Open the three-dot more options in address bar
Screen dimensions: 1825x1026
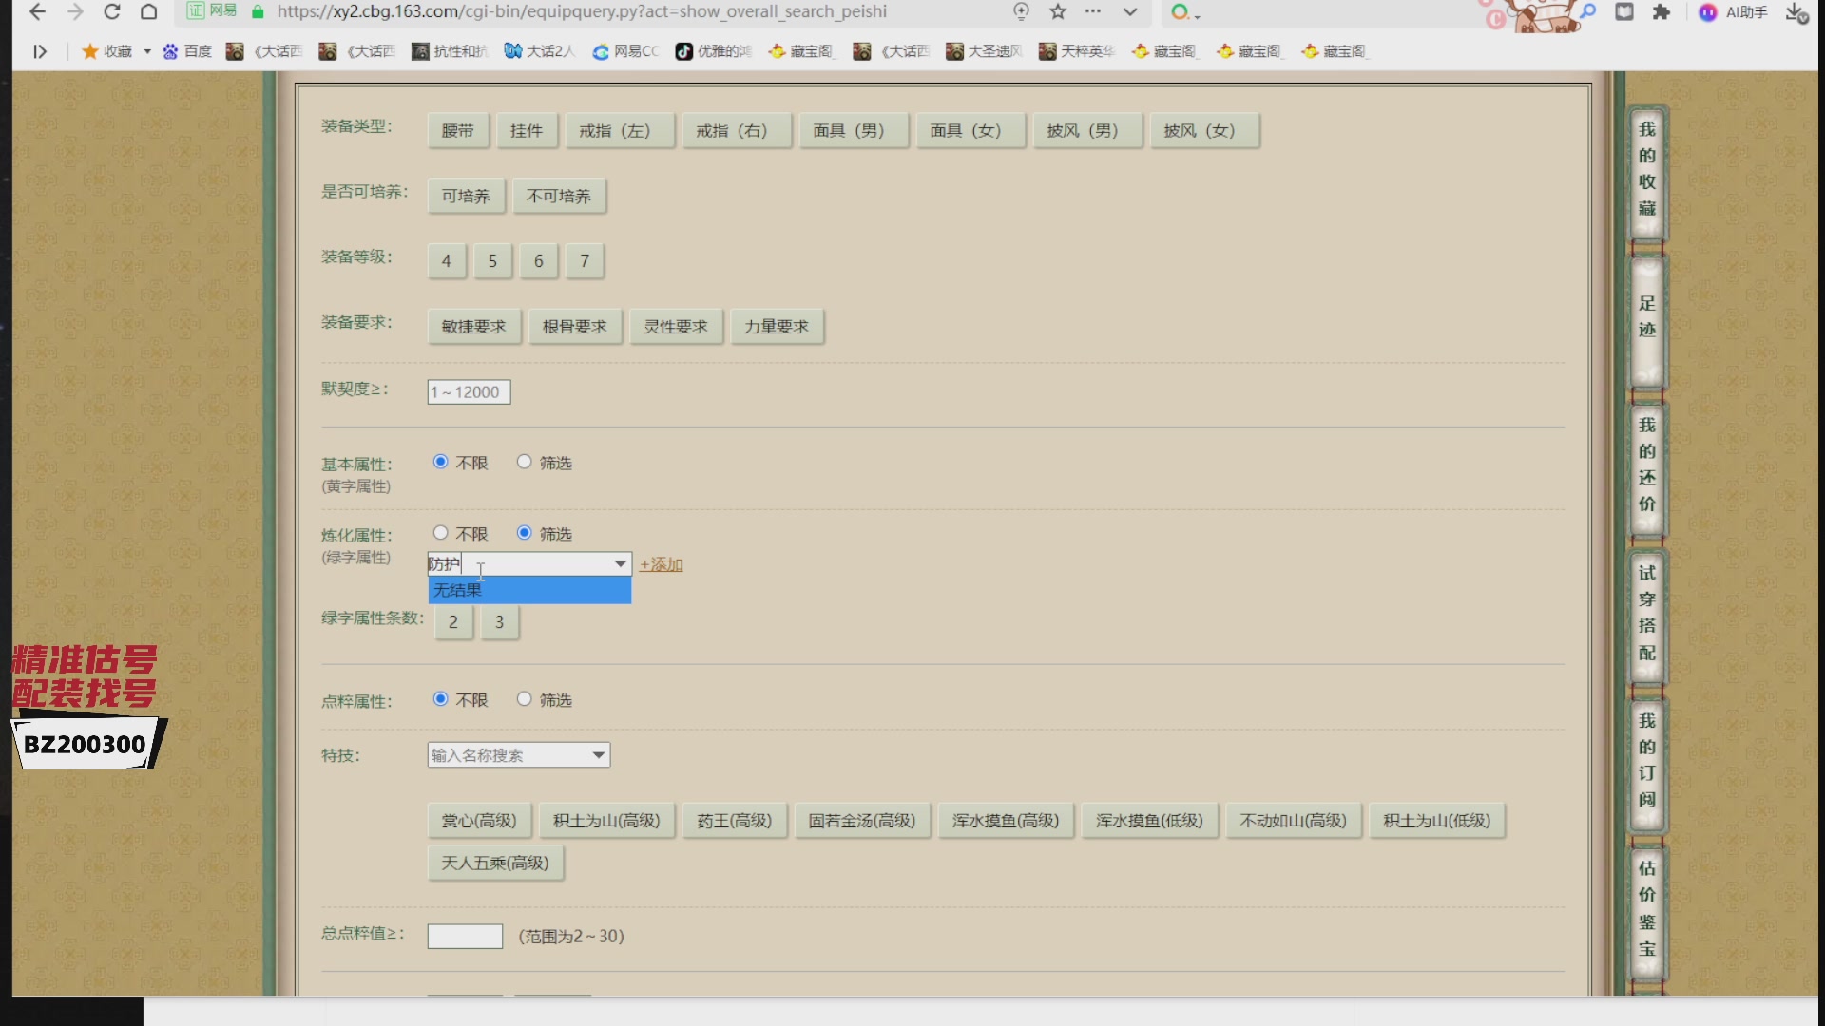click(x=1093, y=11)
